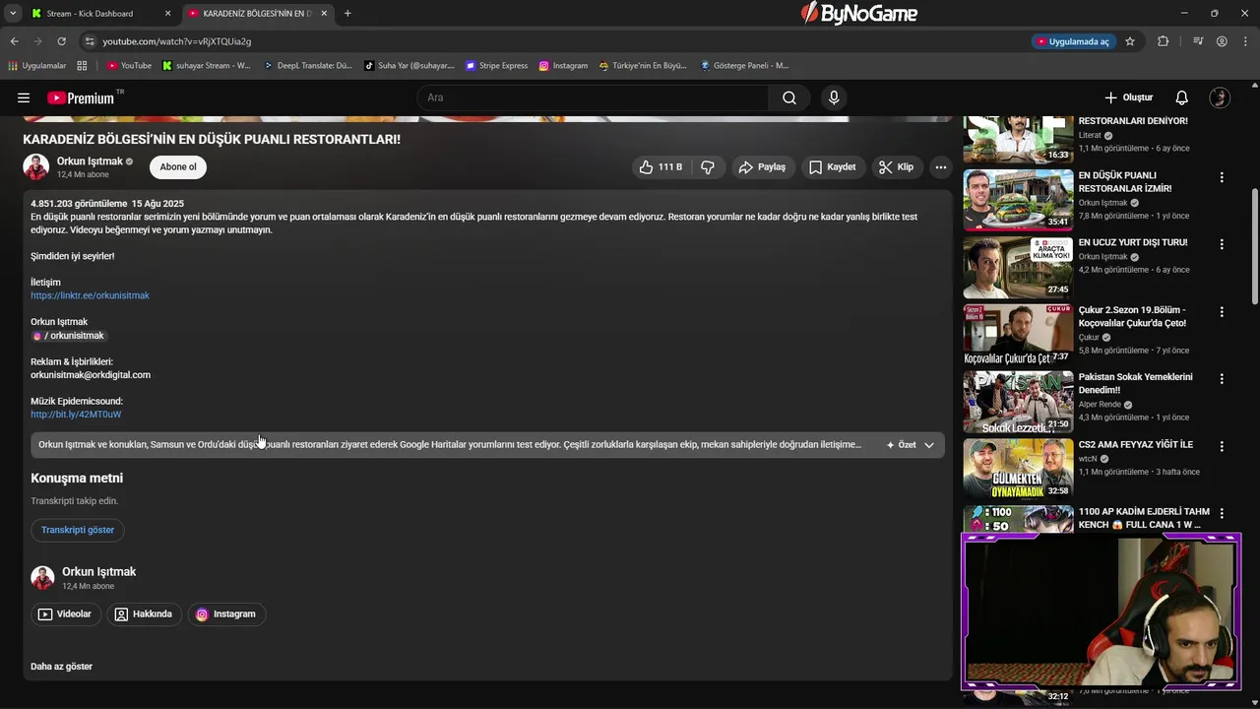Viewport: 1260px width, 709px height.
Task: Open a new browser tab
Action: click(347, 14)
